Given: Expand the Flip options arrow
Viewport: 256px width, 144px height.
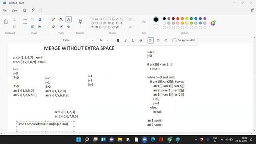Looking at the screenshot, I should [x=44, y=27].
